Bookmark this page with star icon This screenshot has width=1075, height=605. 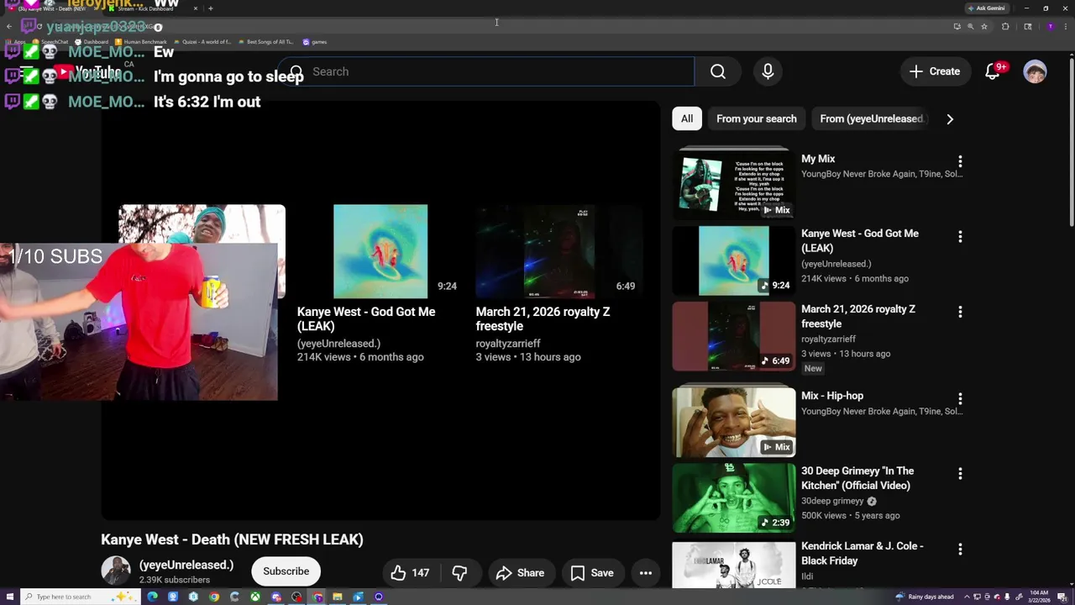tap(984, 27)
